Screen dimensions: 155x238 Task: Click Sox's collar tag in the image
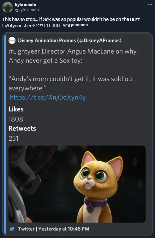[90, 208]
